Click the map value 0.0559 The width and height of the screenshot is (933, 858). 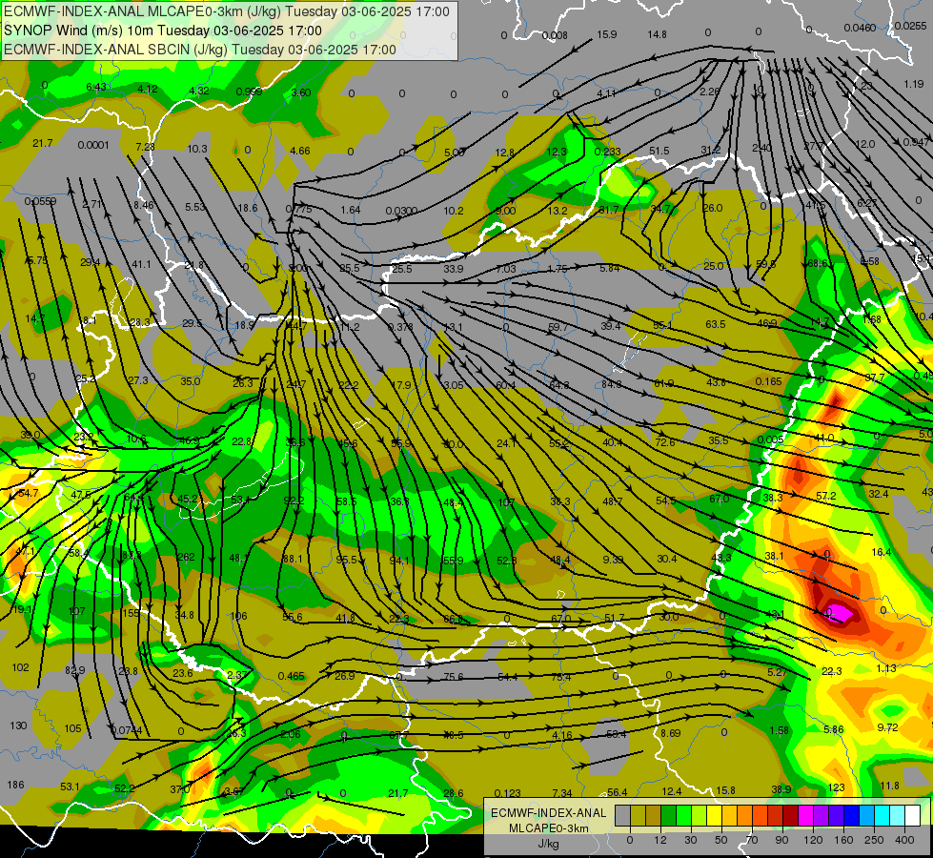(x=40, y=201)
